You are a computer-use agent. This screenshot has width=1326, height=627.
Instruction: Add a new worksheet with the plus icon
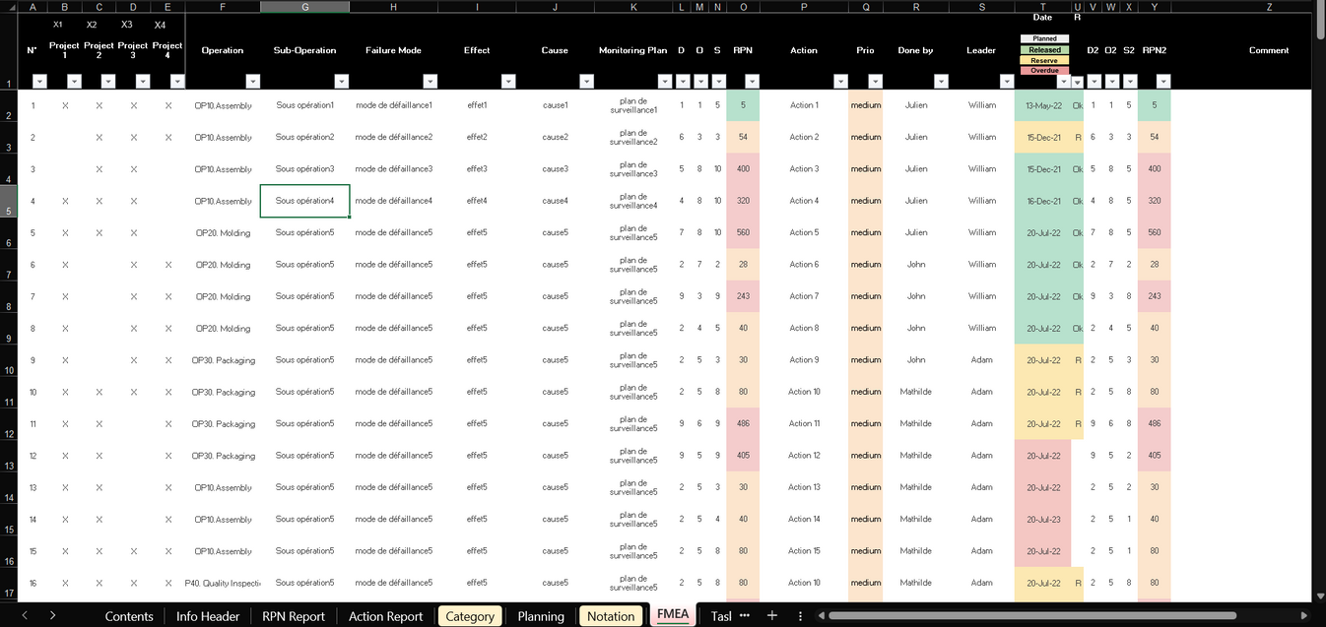click(773, 615)
